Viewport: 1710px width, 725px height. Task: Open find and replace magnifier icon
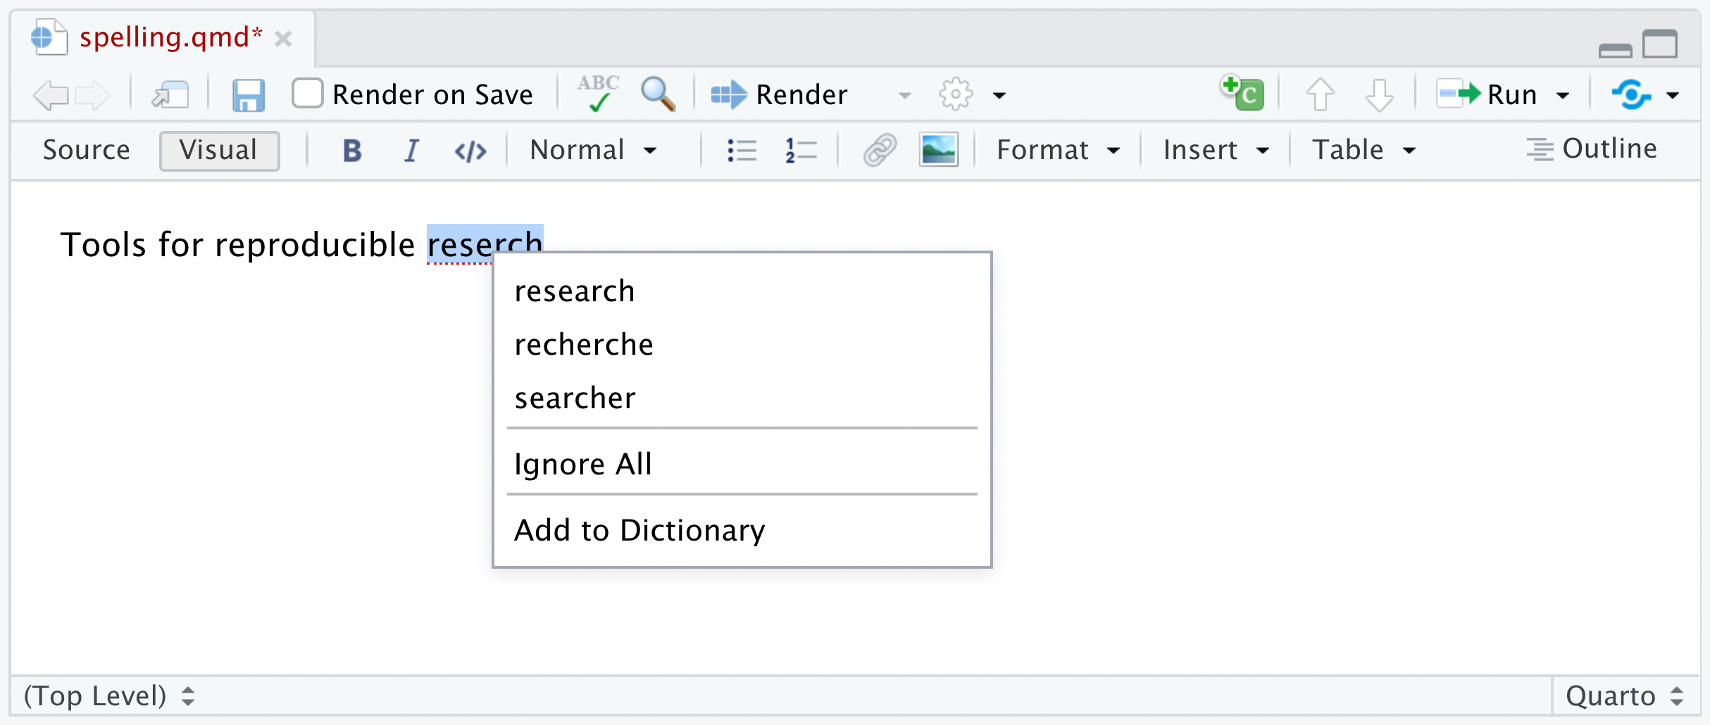(x=658, y=94)
